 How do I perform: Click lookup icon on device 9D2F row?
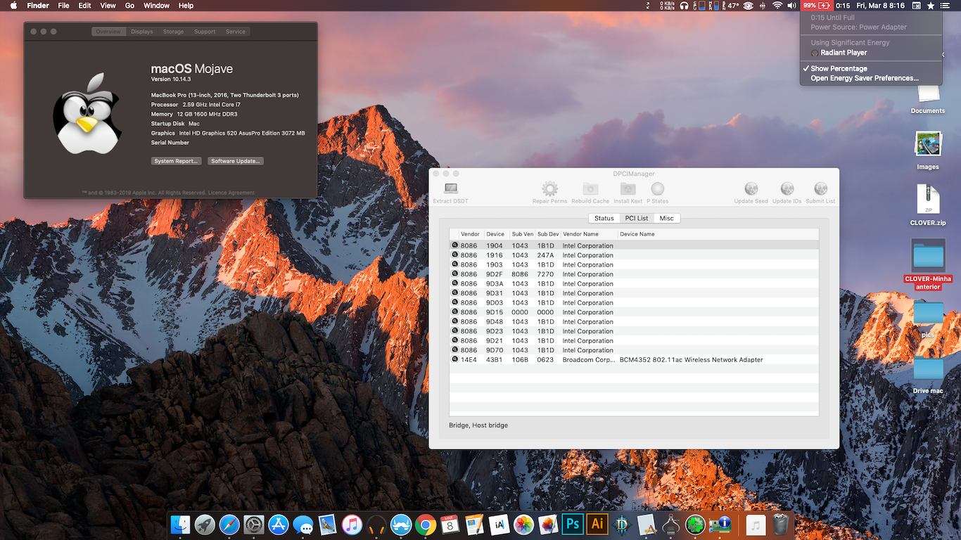454,274
